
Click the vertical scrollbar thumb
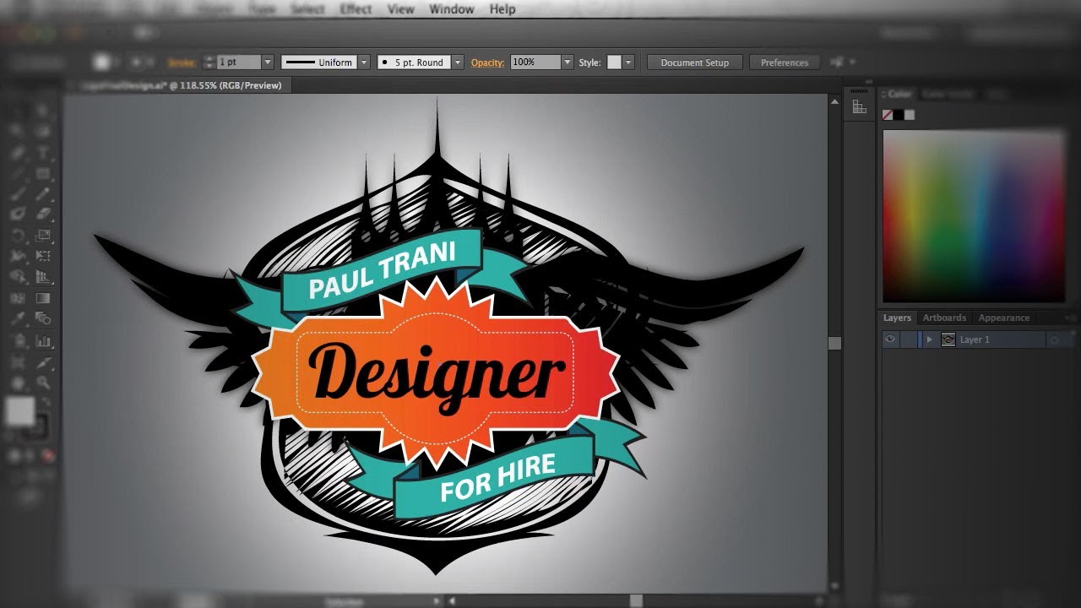point(834,343)
